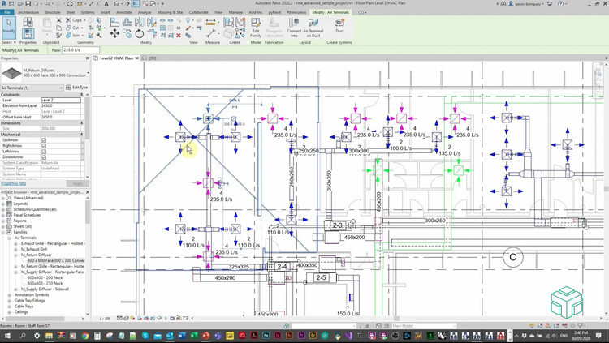Viewport: 609px width, 343px height.
Task: Click the red Delete icon
Action: click(x=179, y=36)
